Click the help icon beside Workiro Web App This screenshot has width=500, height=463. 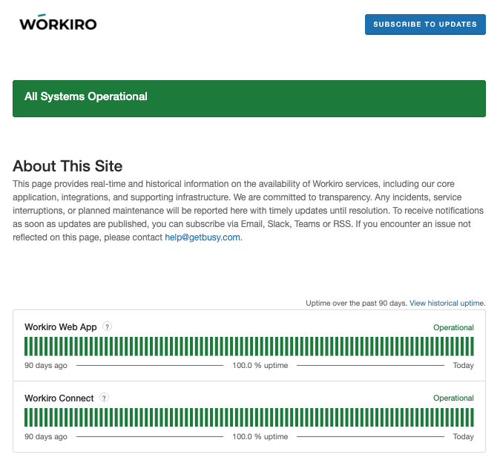[108, 327]
